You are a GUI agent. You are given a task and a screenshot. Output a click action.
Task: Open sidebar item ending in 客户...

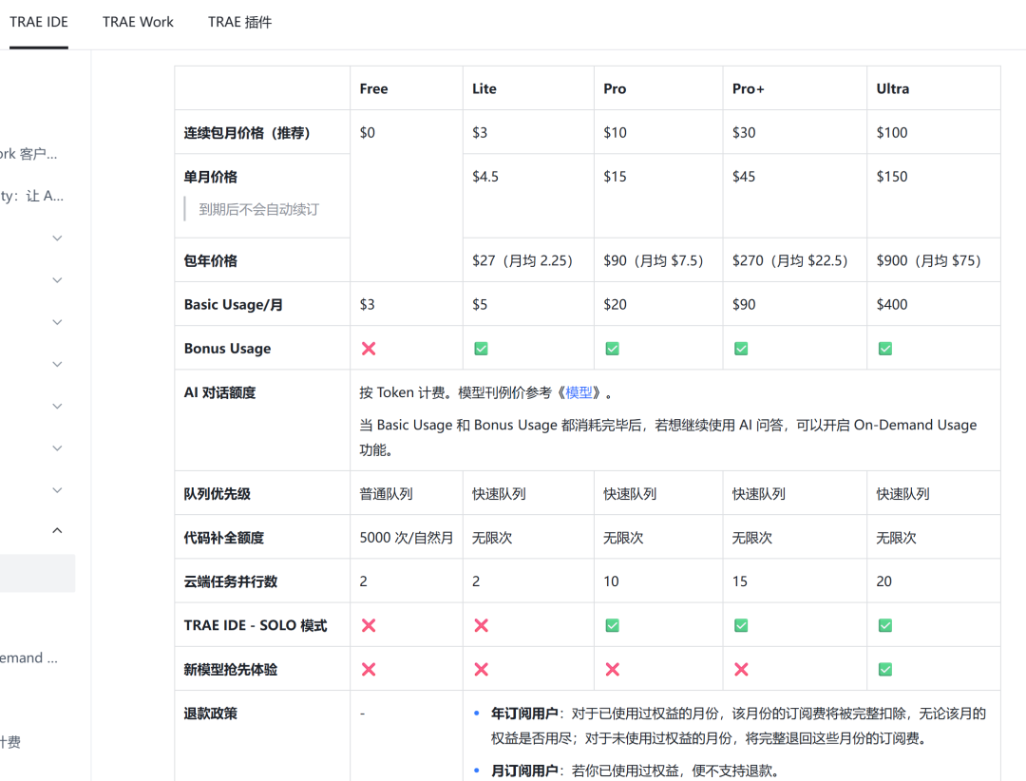(28, 154)
